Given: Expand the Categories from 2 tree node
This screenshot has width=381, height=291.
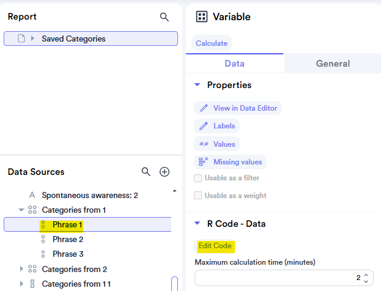Looking at the screenshot, I should tap(22, 269).
